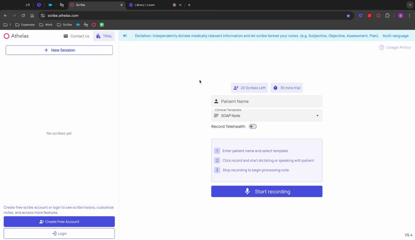Open the pinned purple shield tab
415x240 pixels.
click(39, 5)
